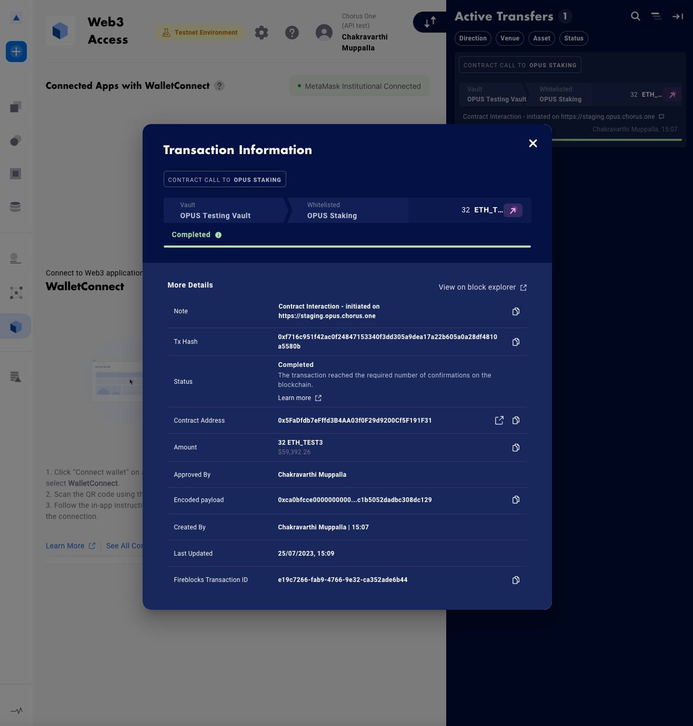Click the Web3 Access cube icon
The height and width of the screenshot is (726, 693).
pos(61,30)
